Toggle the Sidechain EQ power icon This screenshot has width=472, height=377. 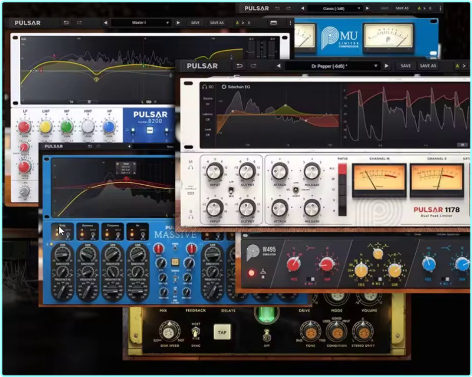point(224,87)
